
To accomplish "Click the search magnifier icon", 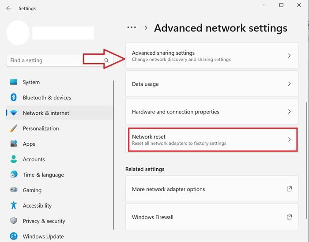I will (x=106, y=60).
